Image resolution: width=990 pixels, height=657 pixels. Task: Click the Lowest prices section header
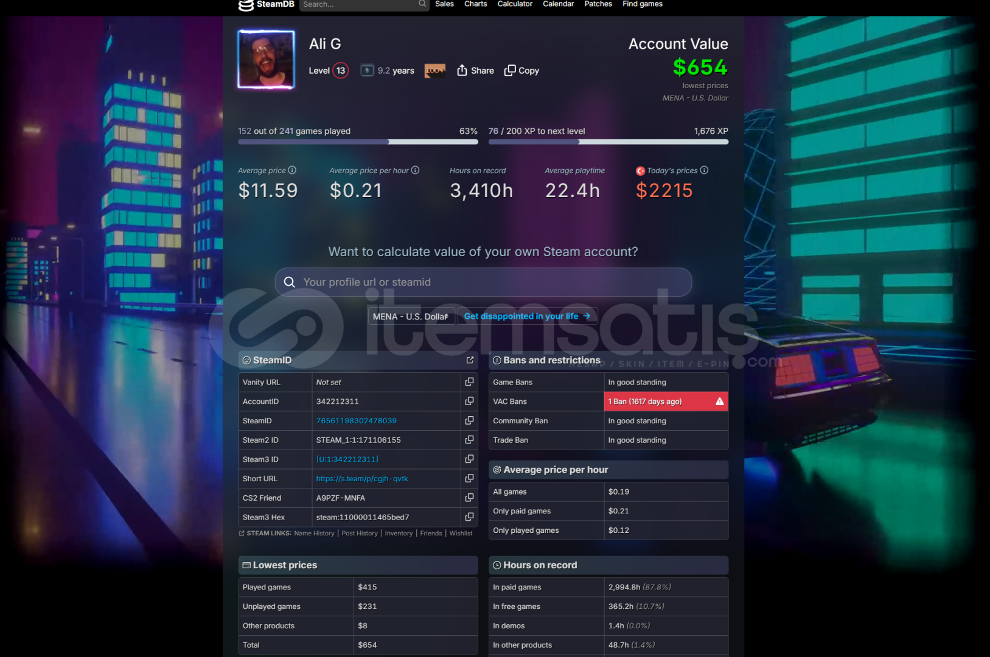click(358, 565)
